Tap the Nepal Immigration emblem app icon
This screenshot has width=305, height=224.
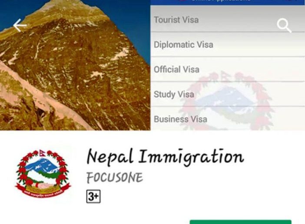(x=43, y=173)
